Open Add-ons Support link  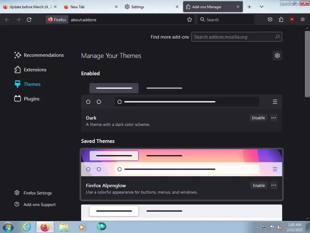point(35,204)
